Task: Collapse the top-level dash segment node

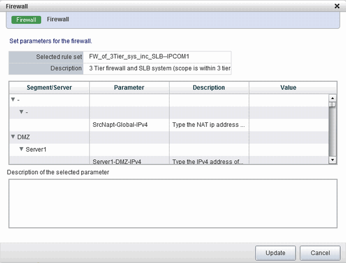Action: [13, 100]
